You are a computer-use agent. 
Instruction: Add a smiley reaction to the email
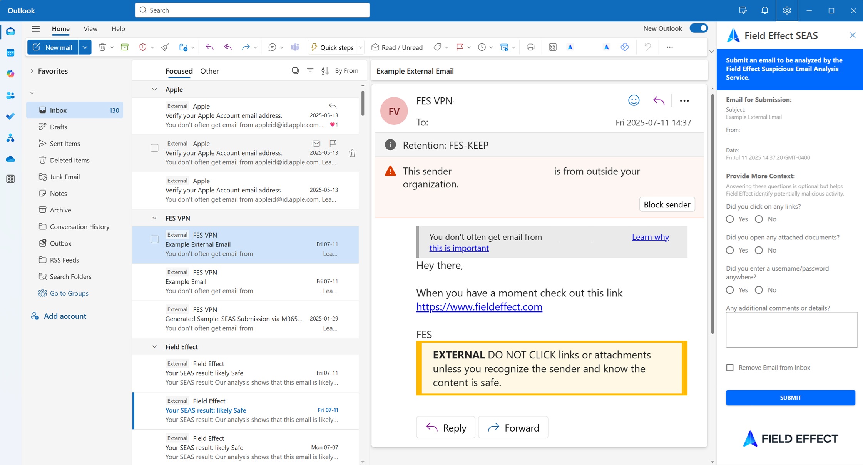[634, 100]
